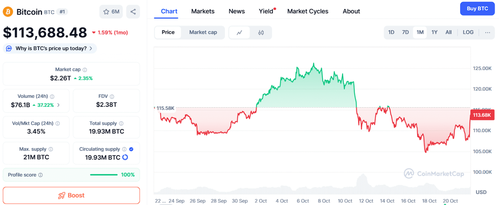This screenshot has height=205, width=499.
Task: Enable the LOG scale option
Action: pyautogui.click(x=468, y=32)
